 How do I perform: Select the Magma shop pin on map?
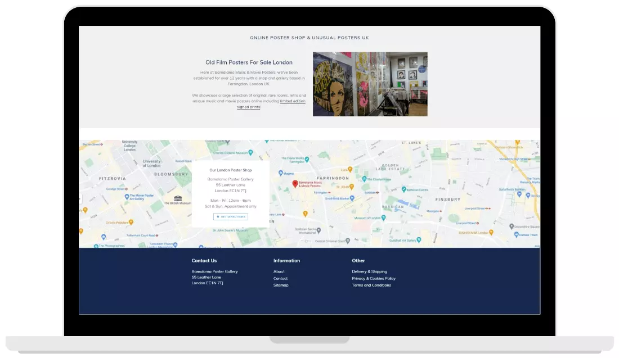(281, 173)
